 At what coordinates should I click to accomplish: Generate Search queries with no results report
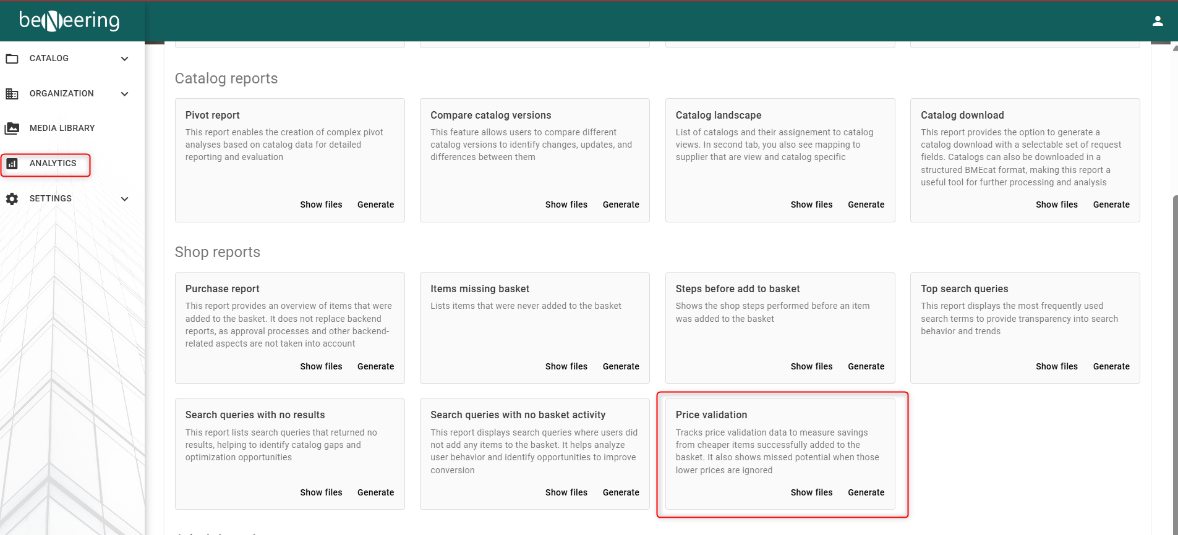tap(375, 492)
